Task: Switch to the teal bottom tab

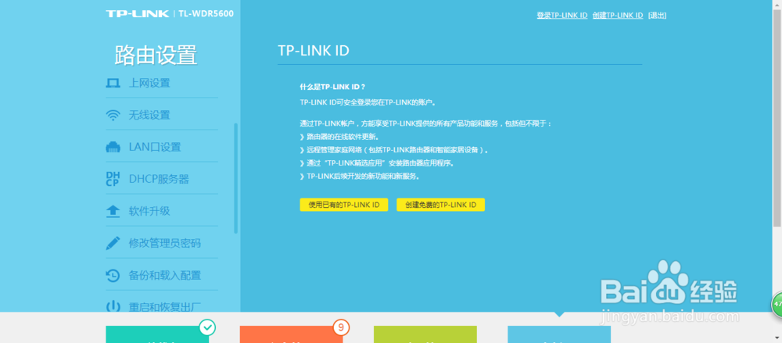Action: coord(157,334)
